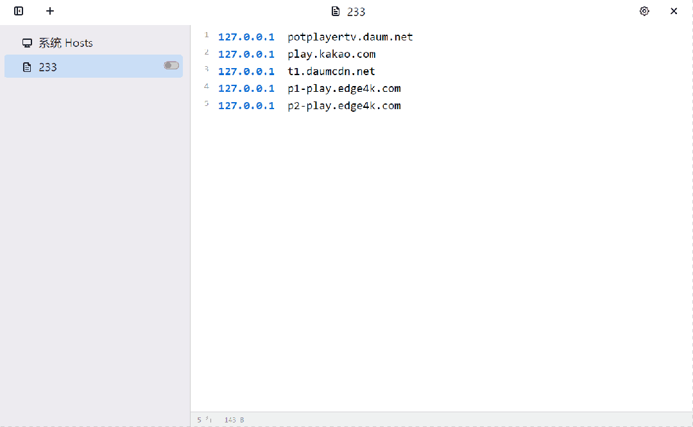Click the monitor icon beside 系统 Hosts
The height and width of the screenshot is (427, 693).
pos(27,43)
